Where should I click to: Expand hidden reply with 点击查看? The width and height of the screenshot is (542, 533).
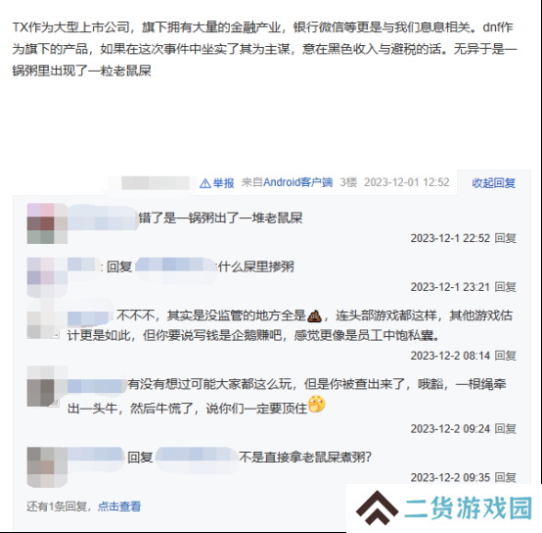[x=119, y=507]
